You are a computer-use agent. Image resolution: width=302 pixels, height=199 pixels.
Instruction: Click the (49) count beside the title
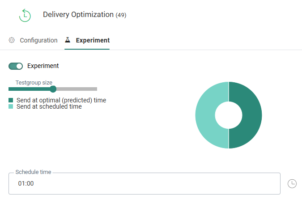tap(121, 15)
